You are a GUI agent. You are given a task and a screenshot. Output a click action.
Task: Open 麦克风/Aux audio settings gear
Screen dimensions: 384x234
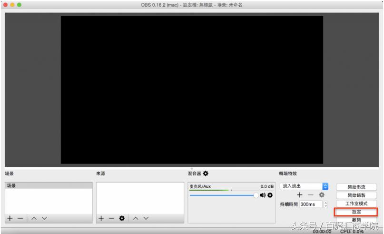(270, 195)
